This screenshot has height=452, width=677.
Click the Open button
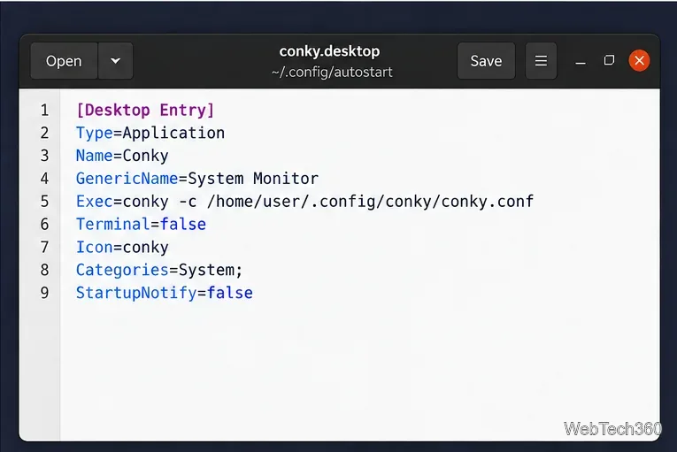tap(64, 61)
